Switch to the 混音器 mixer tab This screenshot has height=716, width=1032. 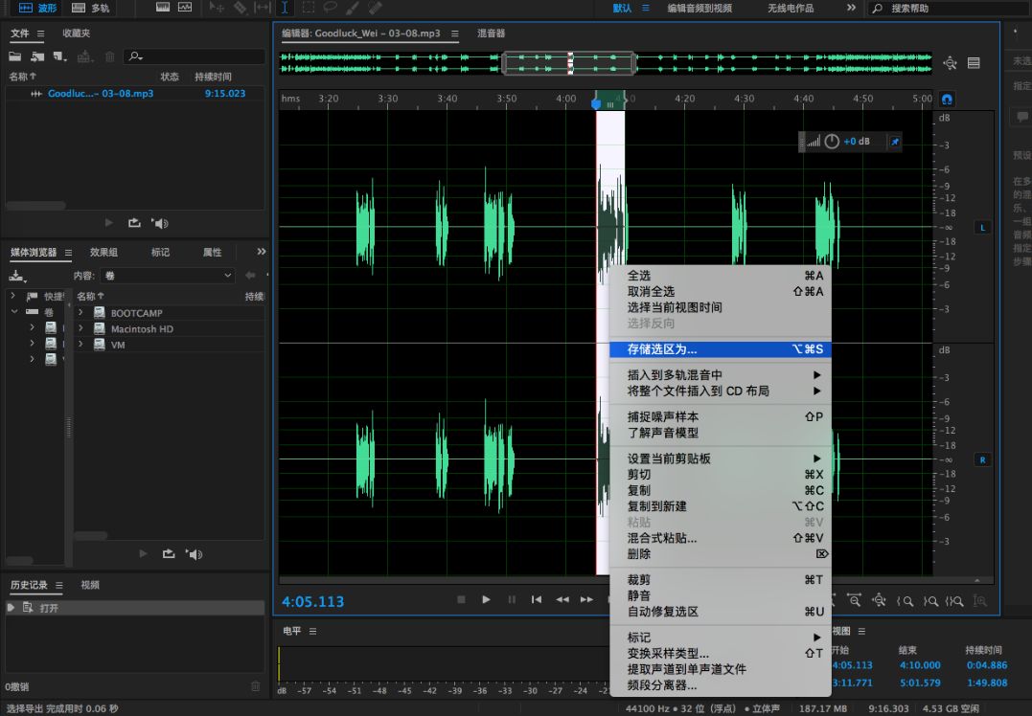tap(492, 34)
